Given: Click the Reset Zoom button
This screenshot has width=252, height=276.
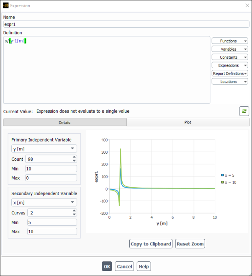Looking at the screenshot, I should [190, 244].
